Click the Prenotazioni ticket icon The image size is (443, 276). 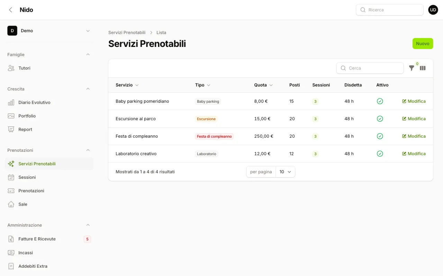pyautogui.click(x=11, y=191)
